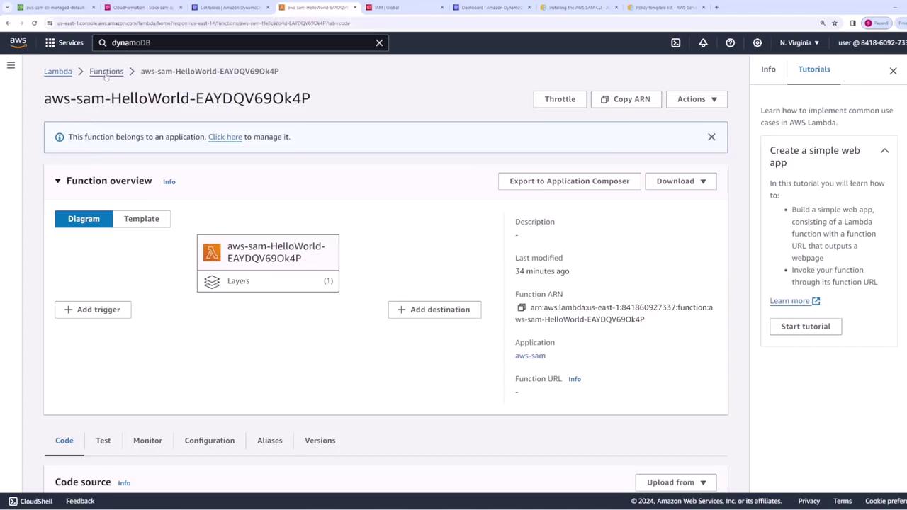Image resolution: width=907 pixels, height=510 pixels.
Task: Open the Upload from dropdown
Action: point(677,482)
